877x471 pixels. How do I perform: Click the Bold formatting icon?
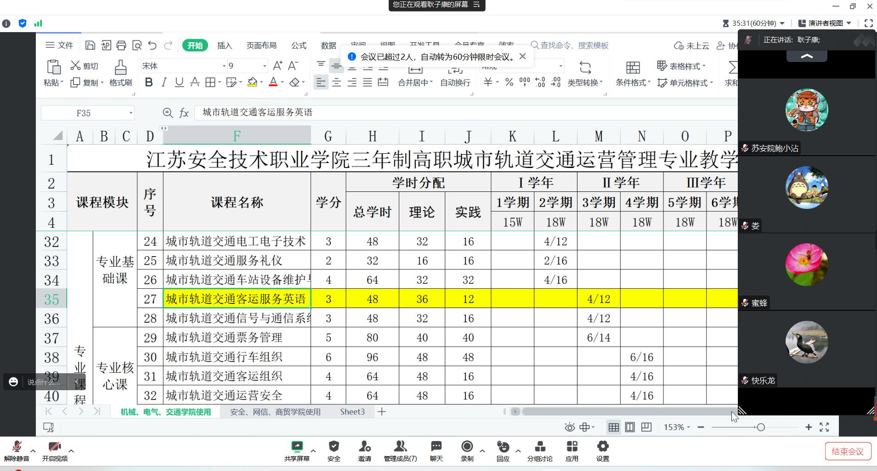(149, 82)
